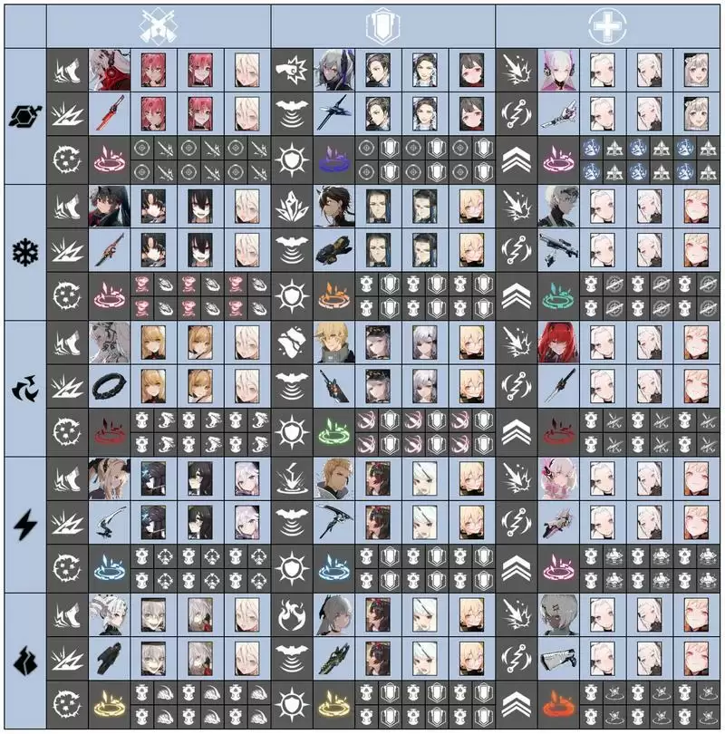Click the red greatsword weapon in physical attacker row
725x734 pixels.
110,112
